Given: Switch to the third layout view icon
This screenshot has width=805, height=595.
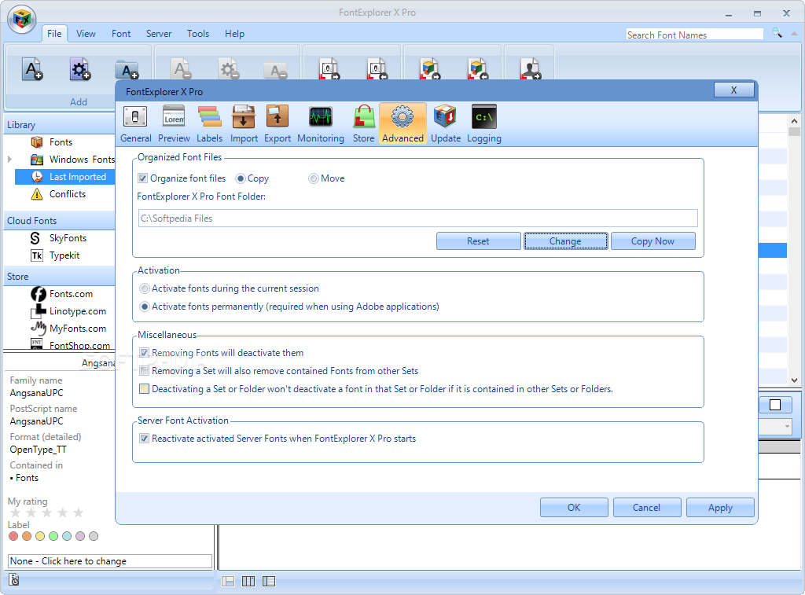Looking at the screenshot, I should (x=269, y=581).
